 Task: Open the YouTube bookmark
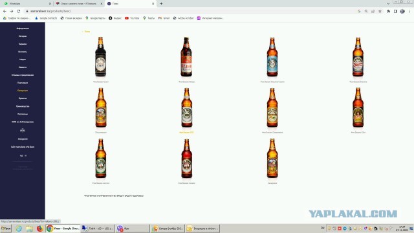pos(132,18)
